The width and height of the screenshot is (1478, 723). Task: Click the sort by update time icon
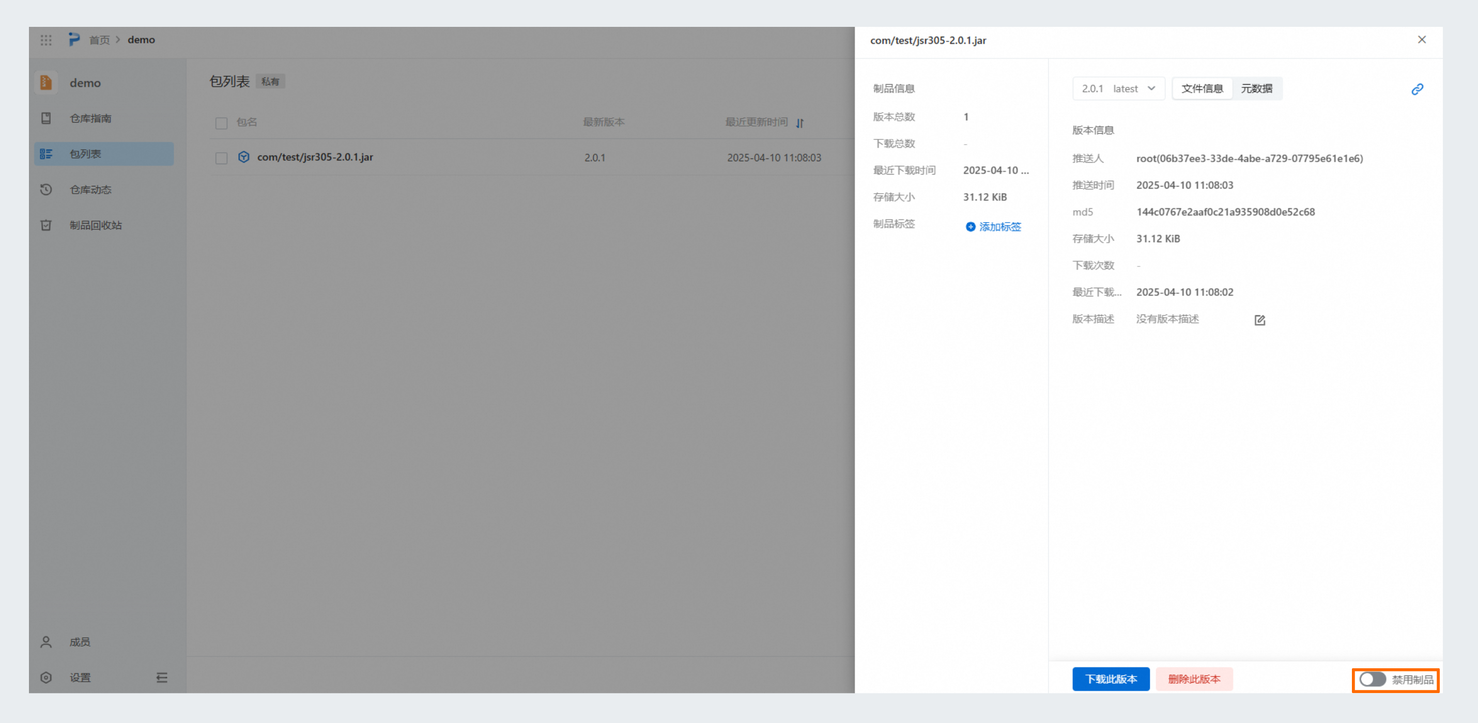pyautogui.click(x=800, y=123)
